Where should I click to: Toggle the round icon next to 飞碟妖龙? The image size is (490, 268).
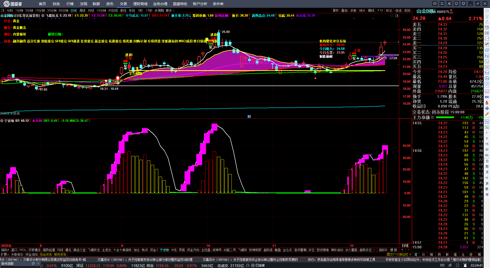43,16
